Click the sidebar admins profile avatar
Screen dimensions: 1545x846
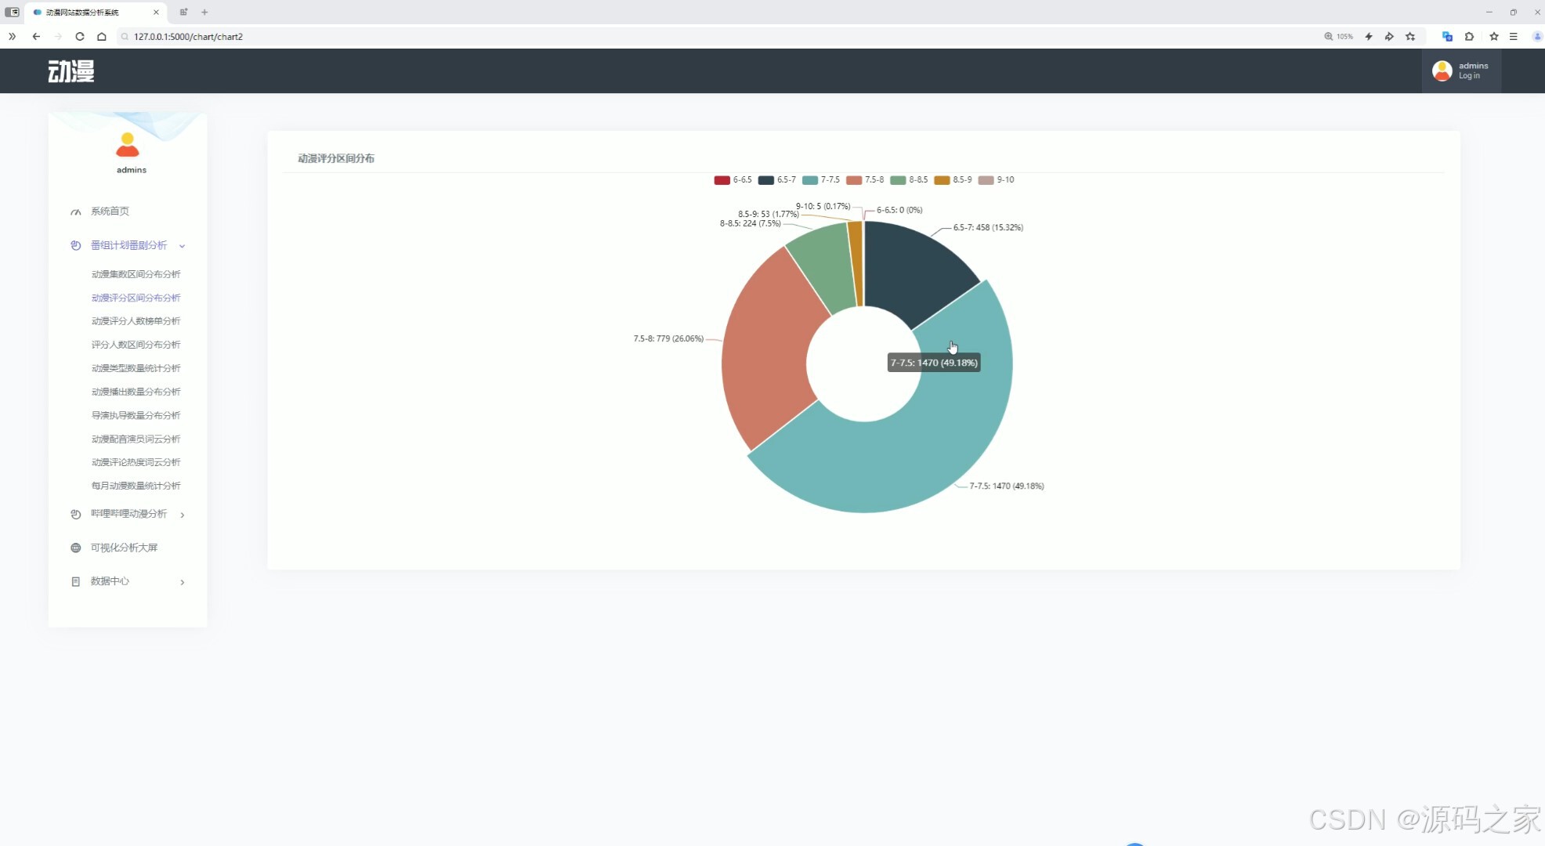128,145
